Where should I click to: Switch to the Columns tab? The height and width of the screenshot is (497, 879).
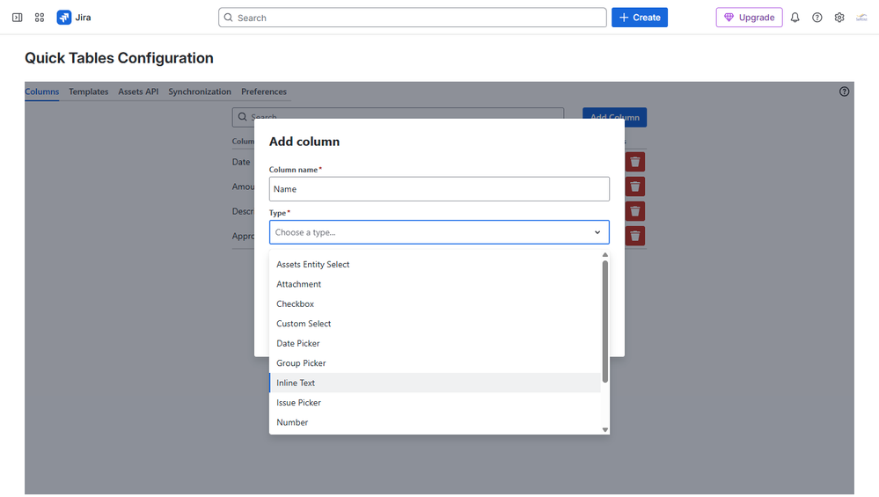41,91
